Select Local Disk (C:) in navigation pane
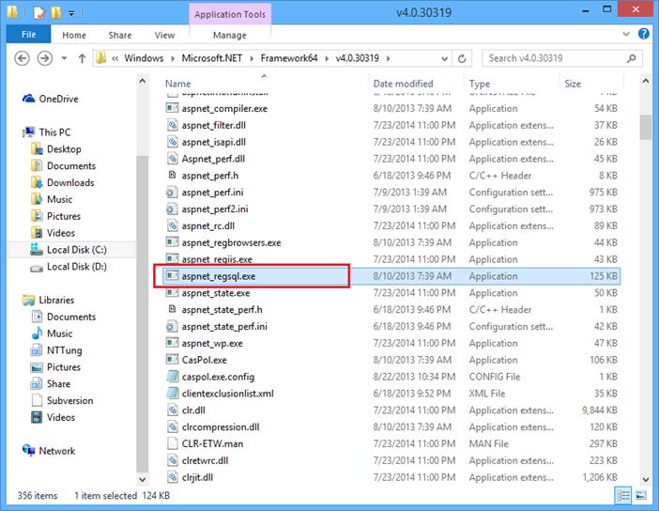 [x=69, y=250]
